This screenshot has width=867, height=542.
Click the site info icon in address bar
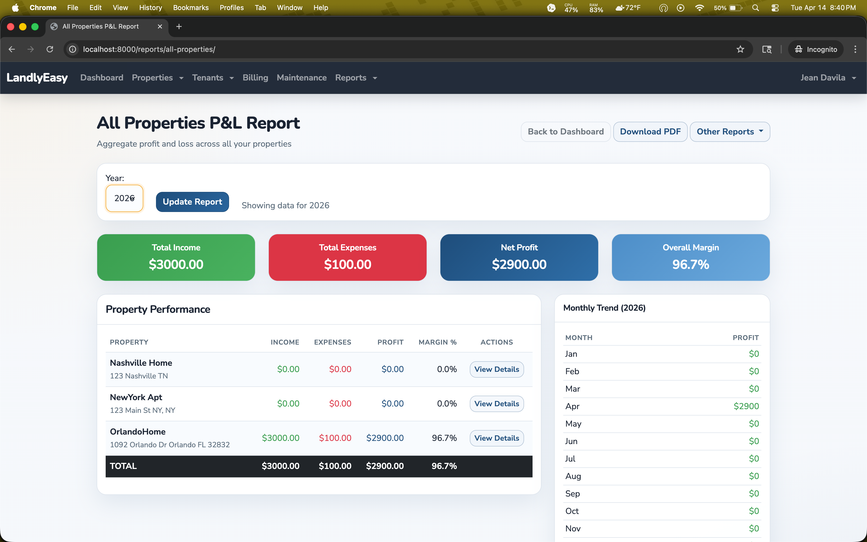(x=73, y=49)
